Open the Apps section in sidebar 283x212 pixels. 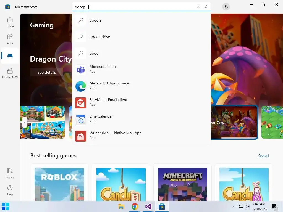click(x=10, y=39)
